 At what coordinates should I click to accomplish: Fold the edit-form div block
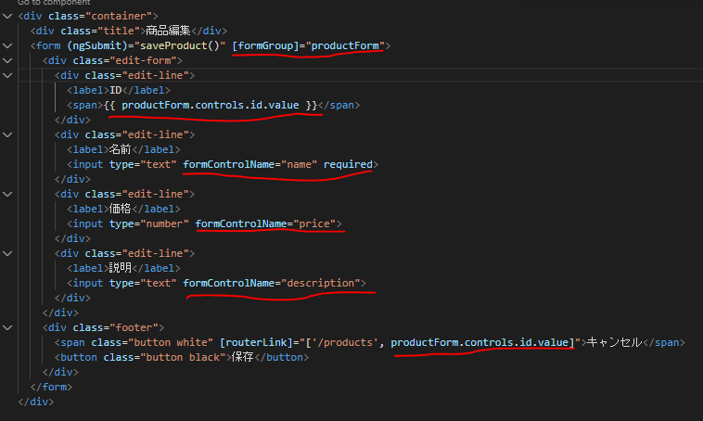point(7,60)
